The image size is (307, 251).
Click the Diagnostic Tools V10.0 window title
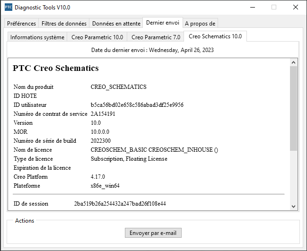[43, 8]
